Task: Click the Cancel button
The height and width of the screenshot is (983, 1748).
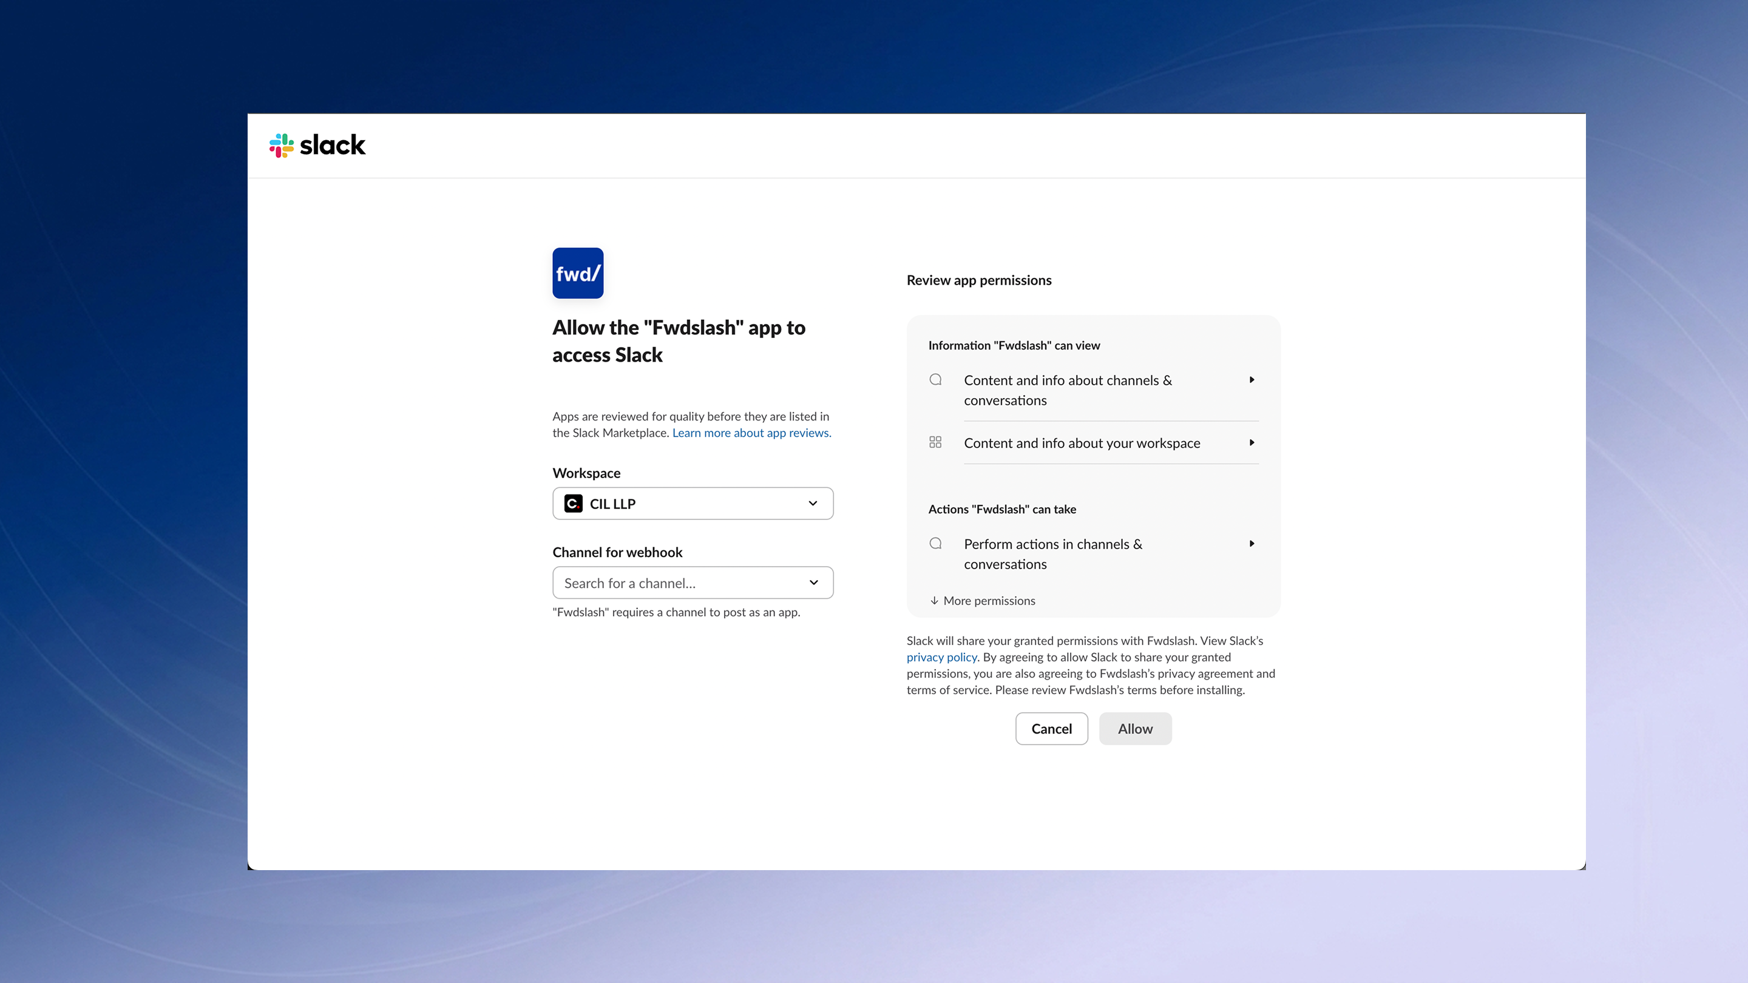Action: click(x=1051, y=729)
